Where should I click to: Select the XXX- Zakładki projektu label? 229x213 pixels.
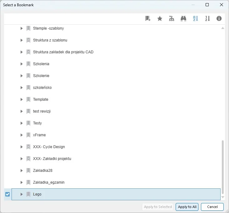[x=52, y=159]
